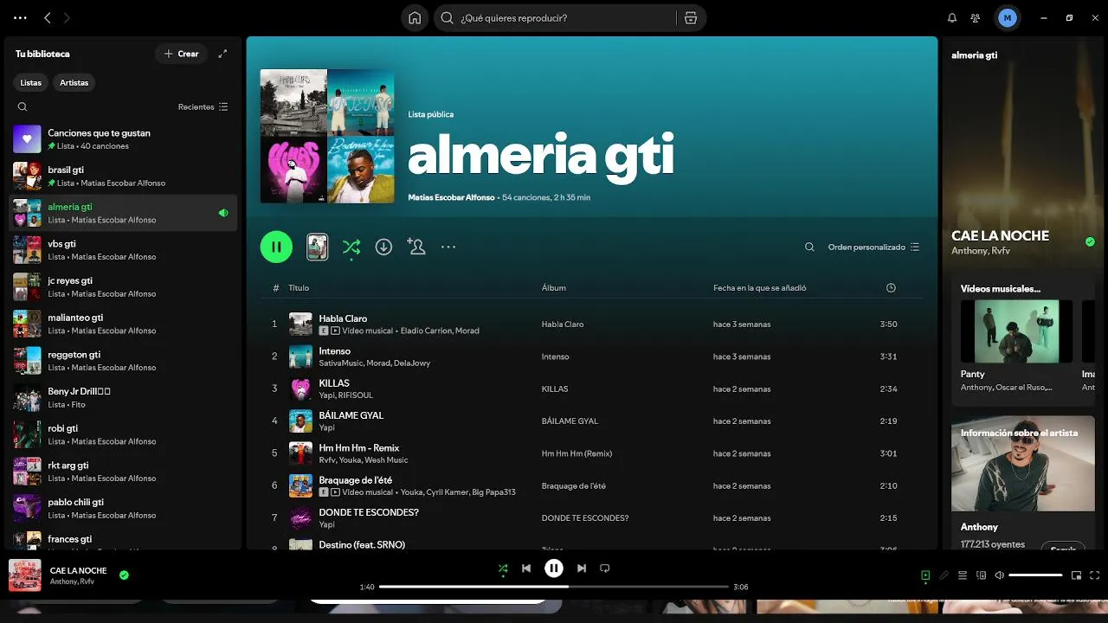Toggle shuffle in the bottom player

pyautogui.click(x=503, y=568)
